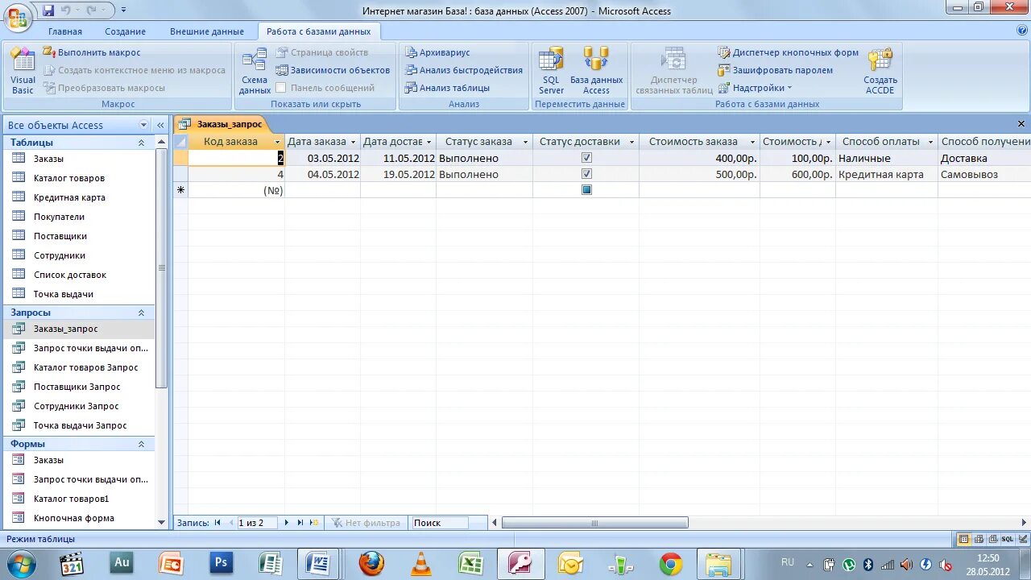The width and height of the screenshot is (1031, 580).
Task: Open Photoshop from the taskbar
Action: 222,563
